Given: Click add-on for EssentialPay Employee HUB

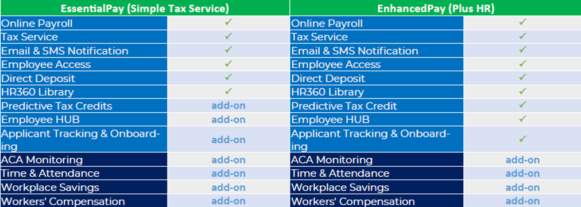Looking at the screenshot, I should [x=228, y=120].
